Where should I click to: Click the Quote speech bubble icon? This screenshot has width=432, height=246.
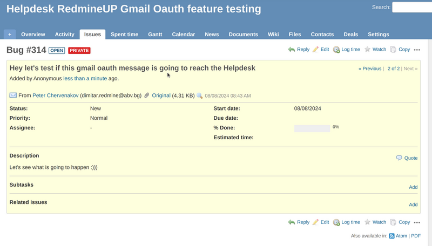(399, 158)
